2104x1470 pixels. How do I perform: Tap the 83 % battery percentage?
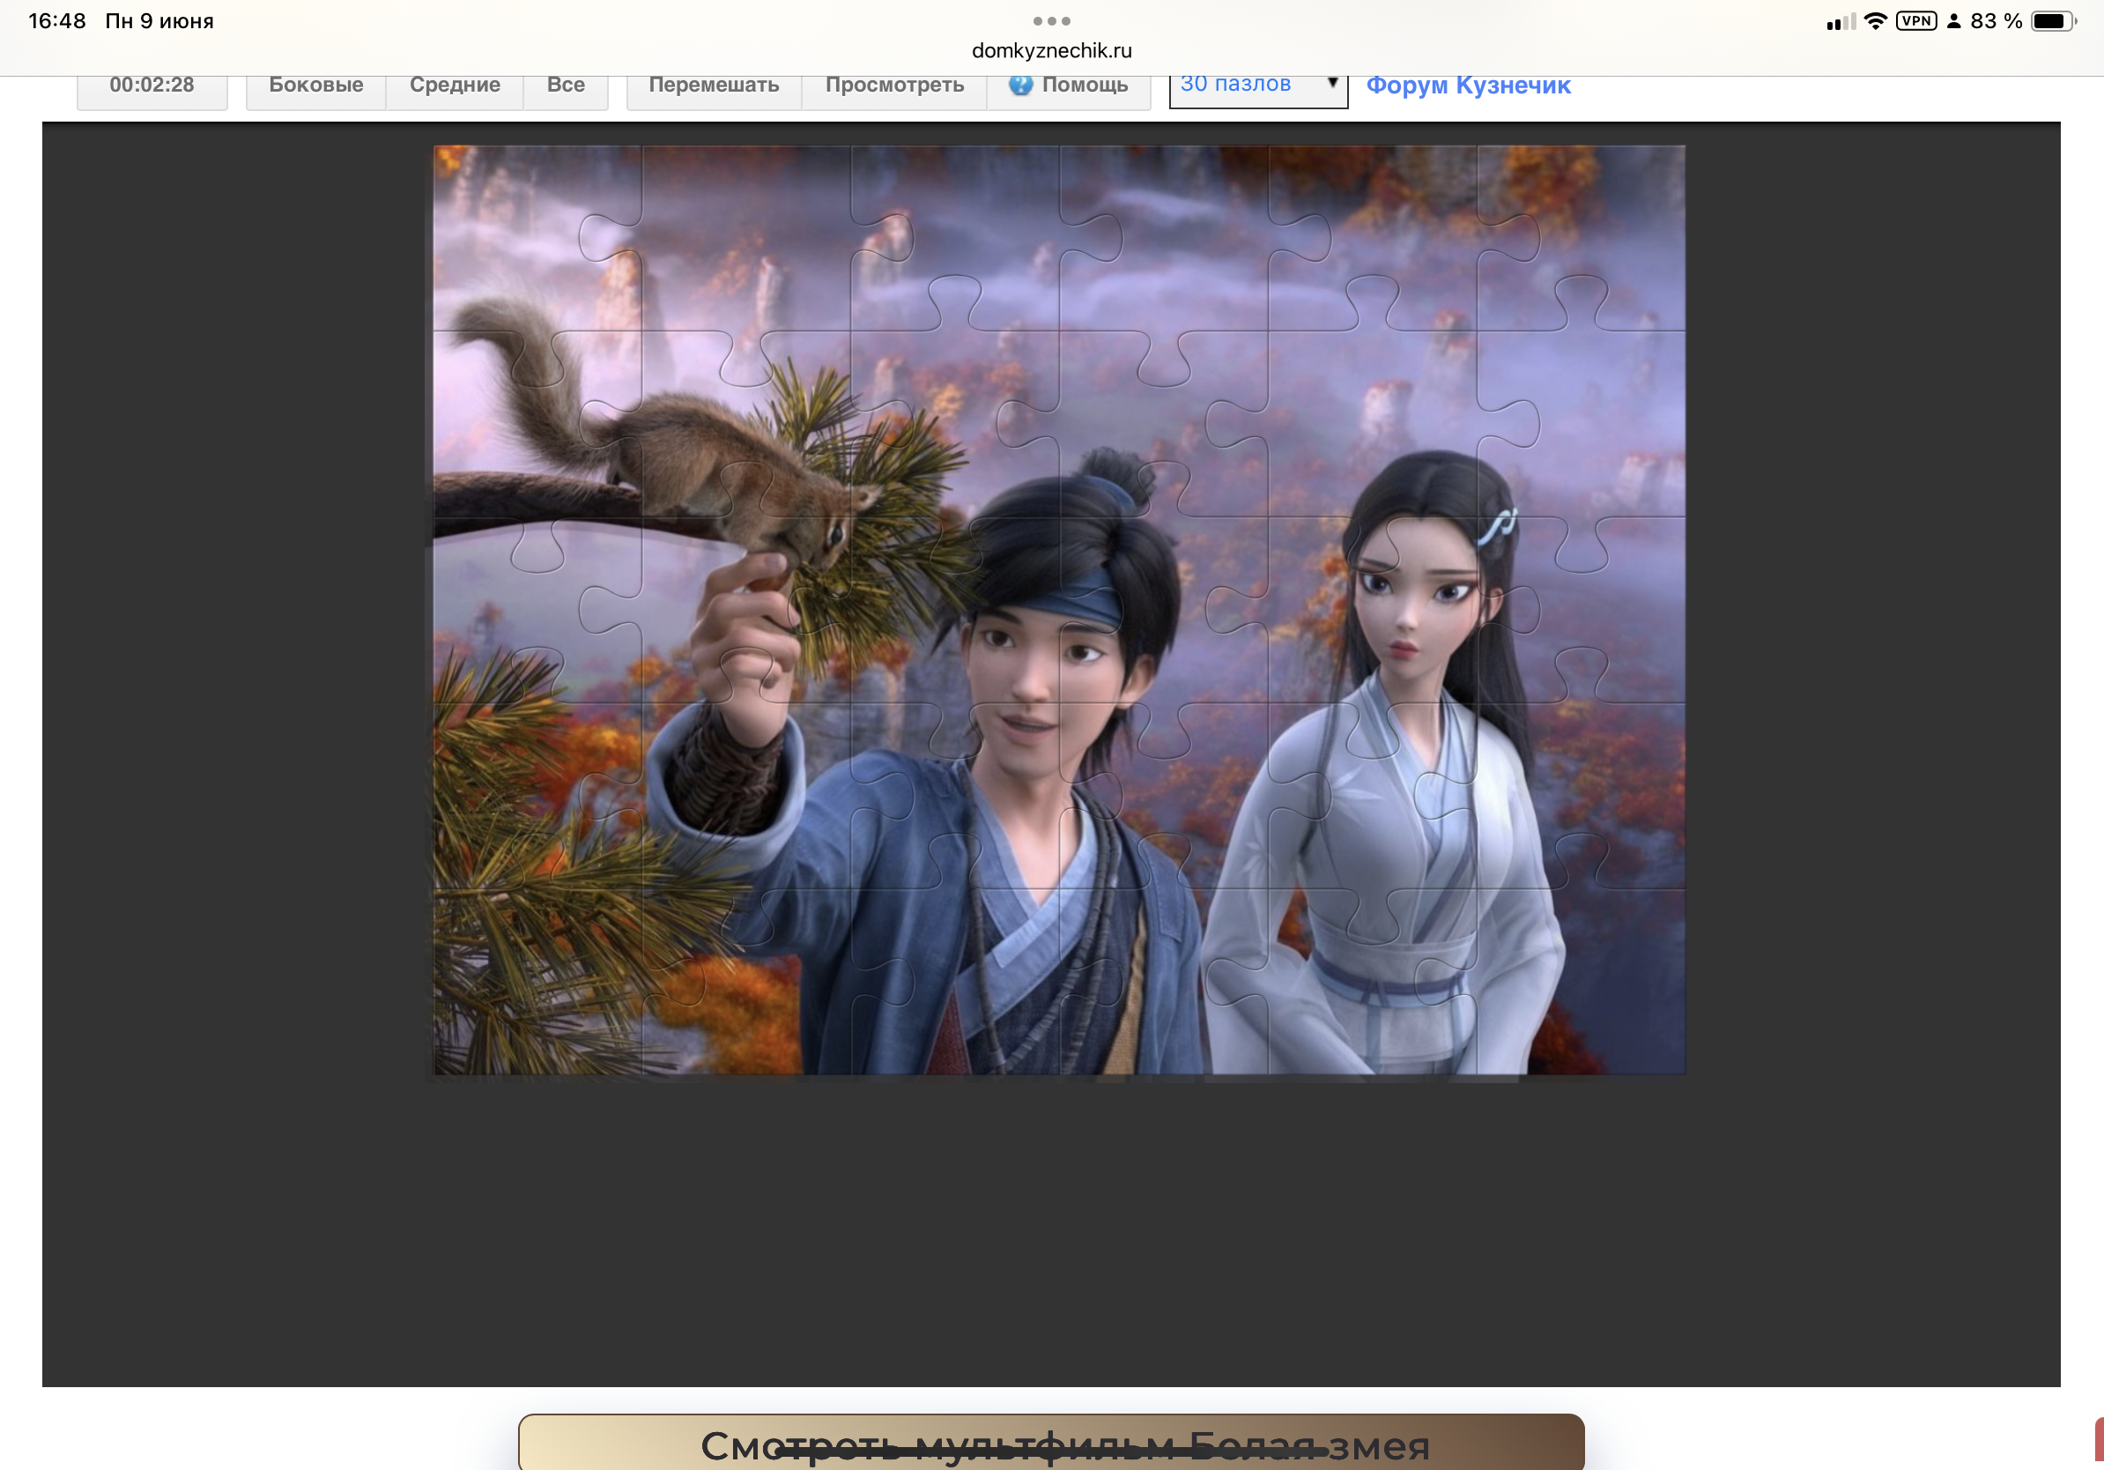coord(1996,21)
